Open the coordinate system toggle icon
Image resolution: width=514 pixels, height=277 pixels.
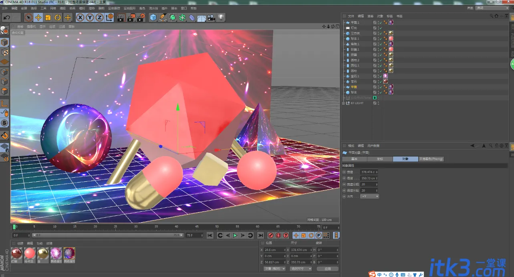pos(109,17)
